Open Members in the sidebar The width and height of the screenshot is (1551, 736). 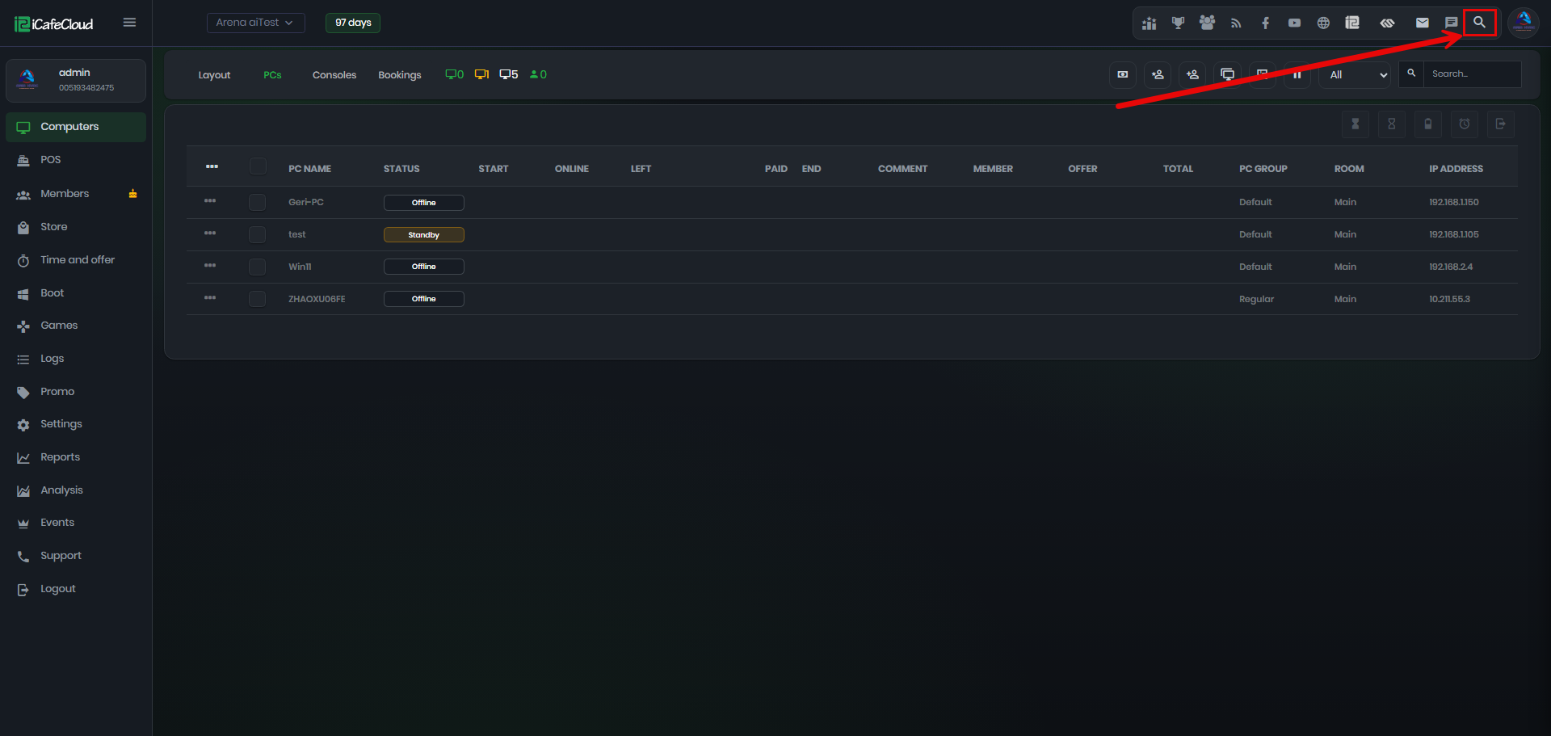point(76,194)
